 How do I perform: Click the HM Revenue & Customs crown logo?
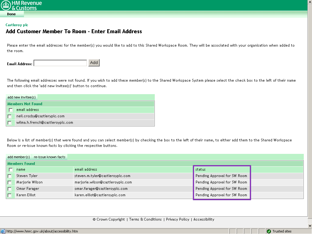6,5
